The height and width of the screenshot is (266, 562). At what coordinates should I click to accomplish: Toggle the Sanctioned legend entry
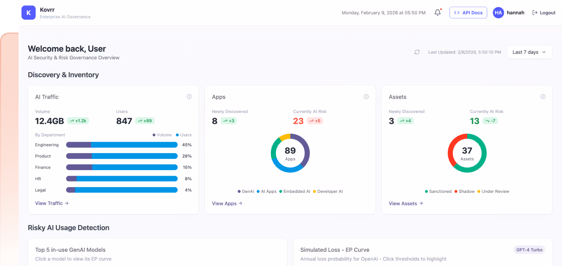coord(438,191)
